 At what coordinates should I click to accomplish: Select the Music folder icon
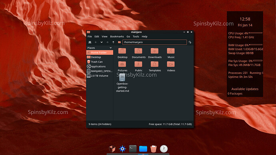[x=171, y=53]
